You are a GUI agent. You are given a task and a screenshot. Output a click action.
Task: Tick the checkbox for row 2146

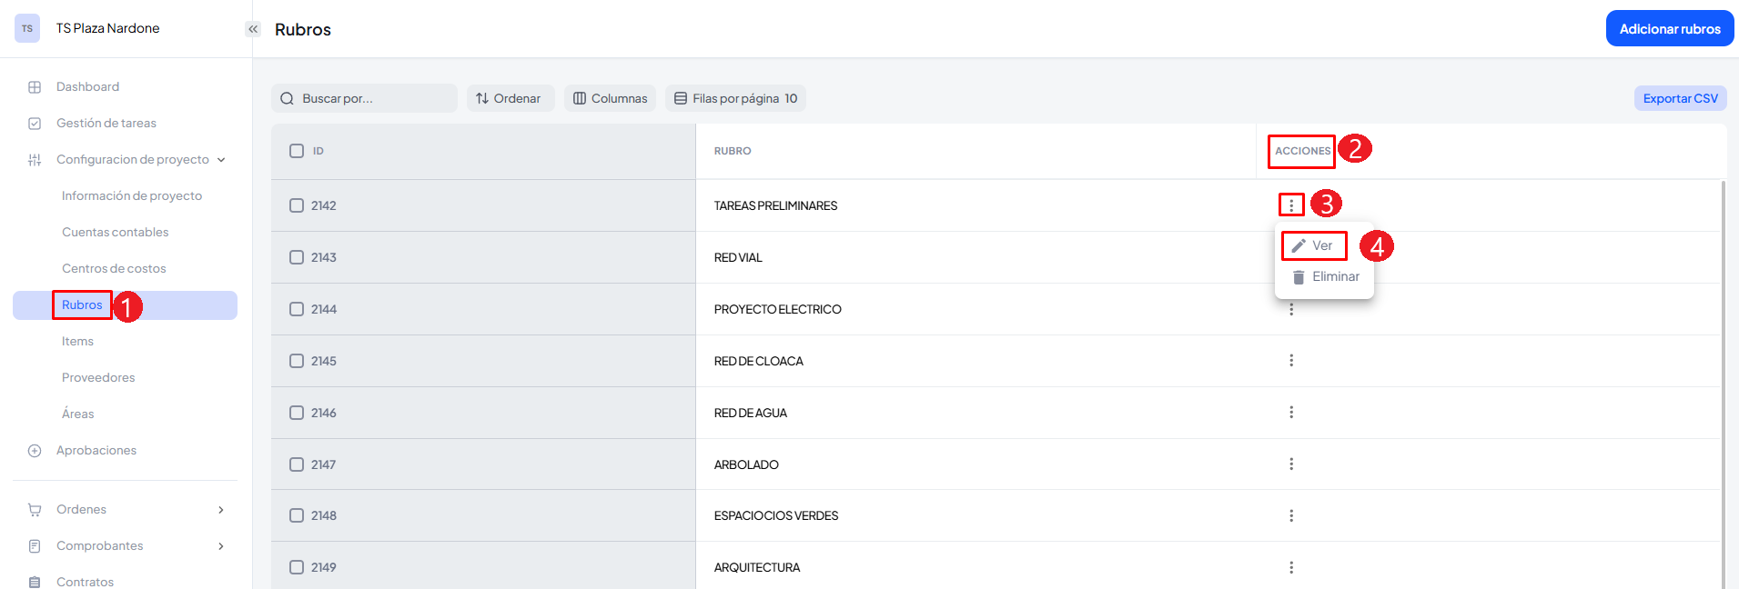[x=297, y=413]
